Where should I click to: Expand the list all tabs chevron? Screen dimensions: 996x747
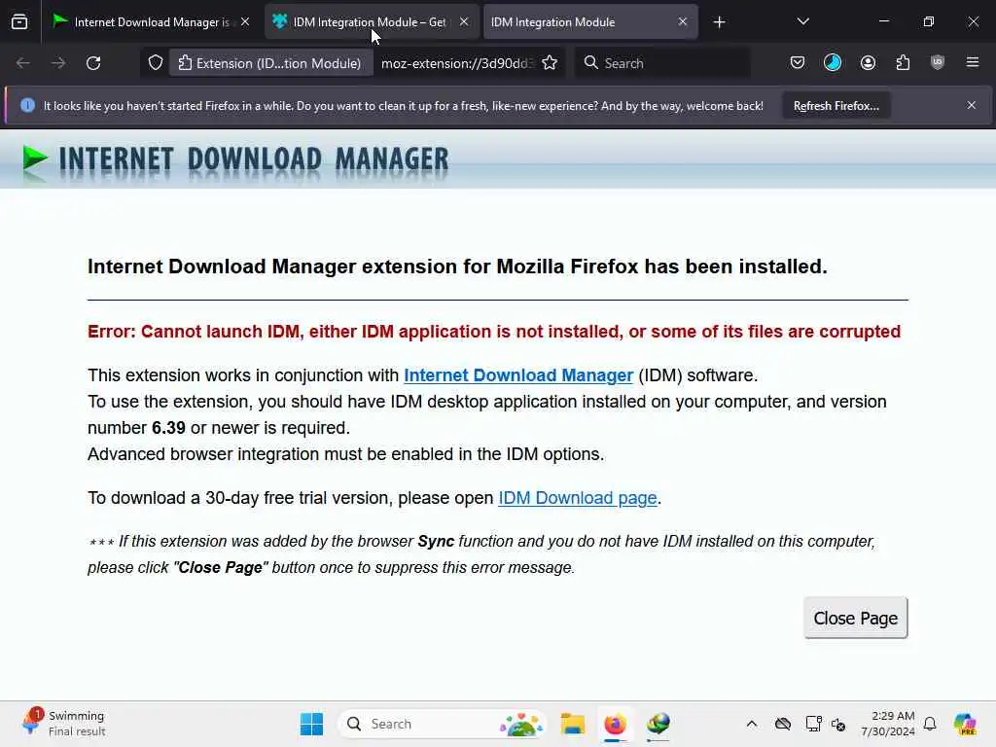click(802, 22)
